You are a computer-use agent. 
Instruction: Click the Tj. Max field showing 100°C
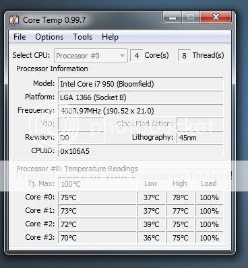97,184
